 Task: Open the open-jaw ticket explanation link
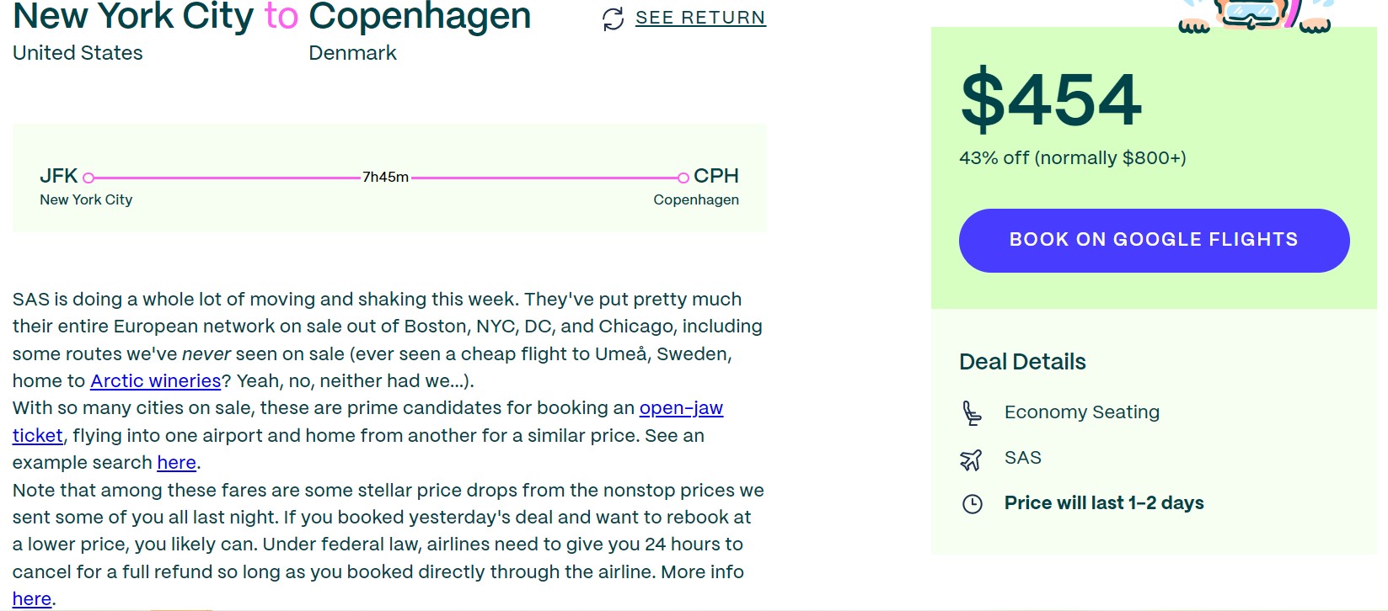679,407
